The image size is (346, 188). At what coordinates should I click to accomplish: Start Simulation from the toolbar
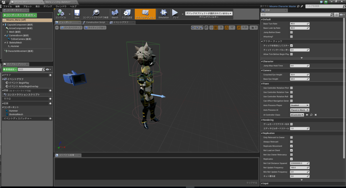(164, 13)
